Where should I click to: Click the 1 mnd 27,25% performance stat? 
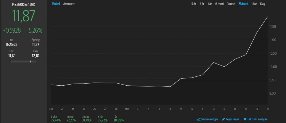[71, 118]
